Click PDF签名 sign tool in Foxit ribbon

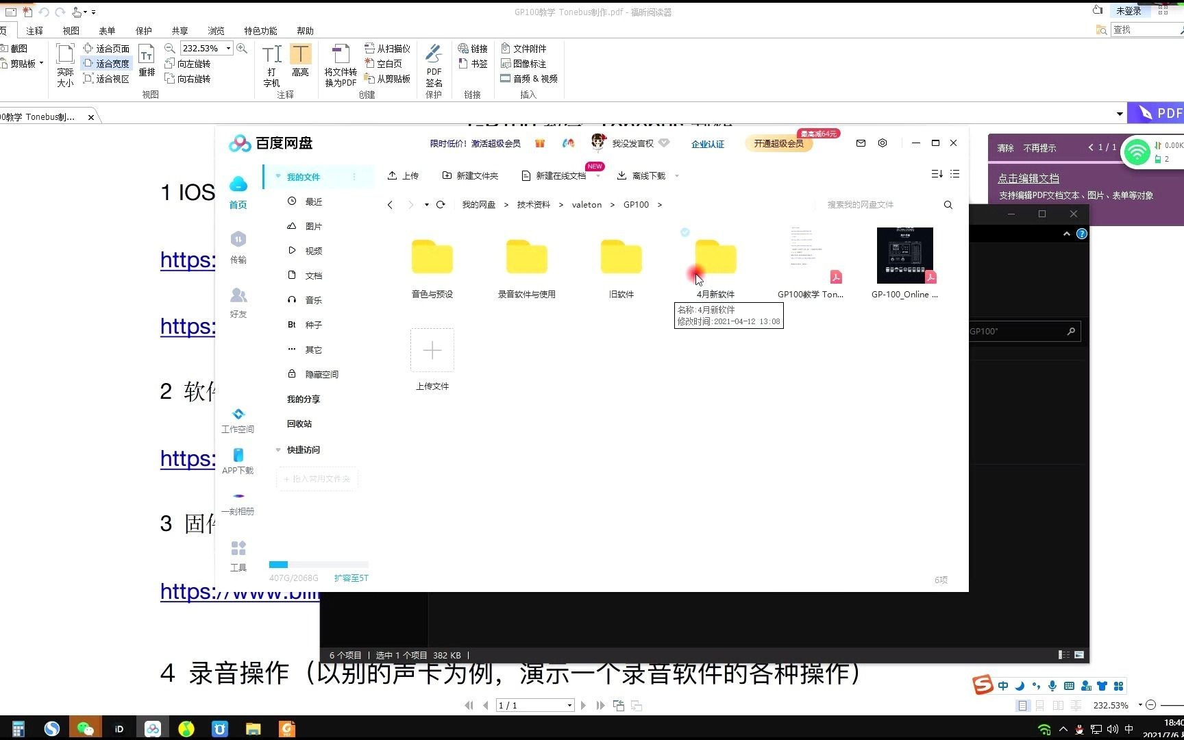434,66
